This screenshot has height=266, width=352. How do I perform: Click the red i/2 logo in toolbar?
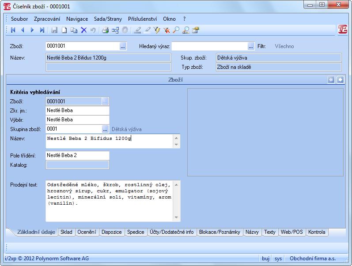point(343,30)
